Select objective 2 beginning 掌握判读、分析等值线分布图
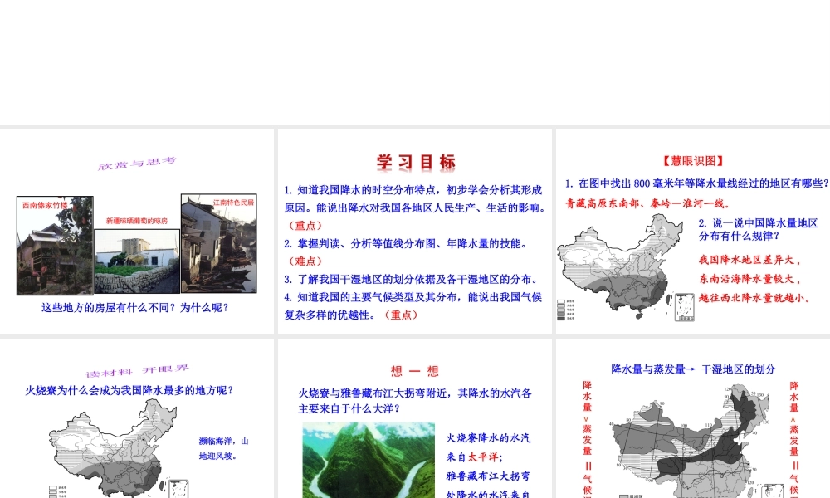Image resolution: width=830 pixels, height=498 pixels. point(406,243)
